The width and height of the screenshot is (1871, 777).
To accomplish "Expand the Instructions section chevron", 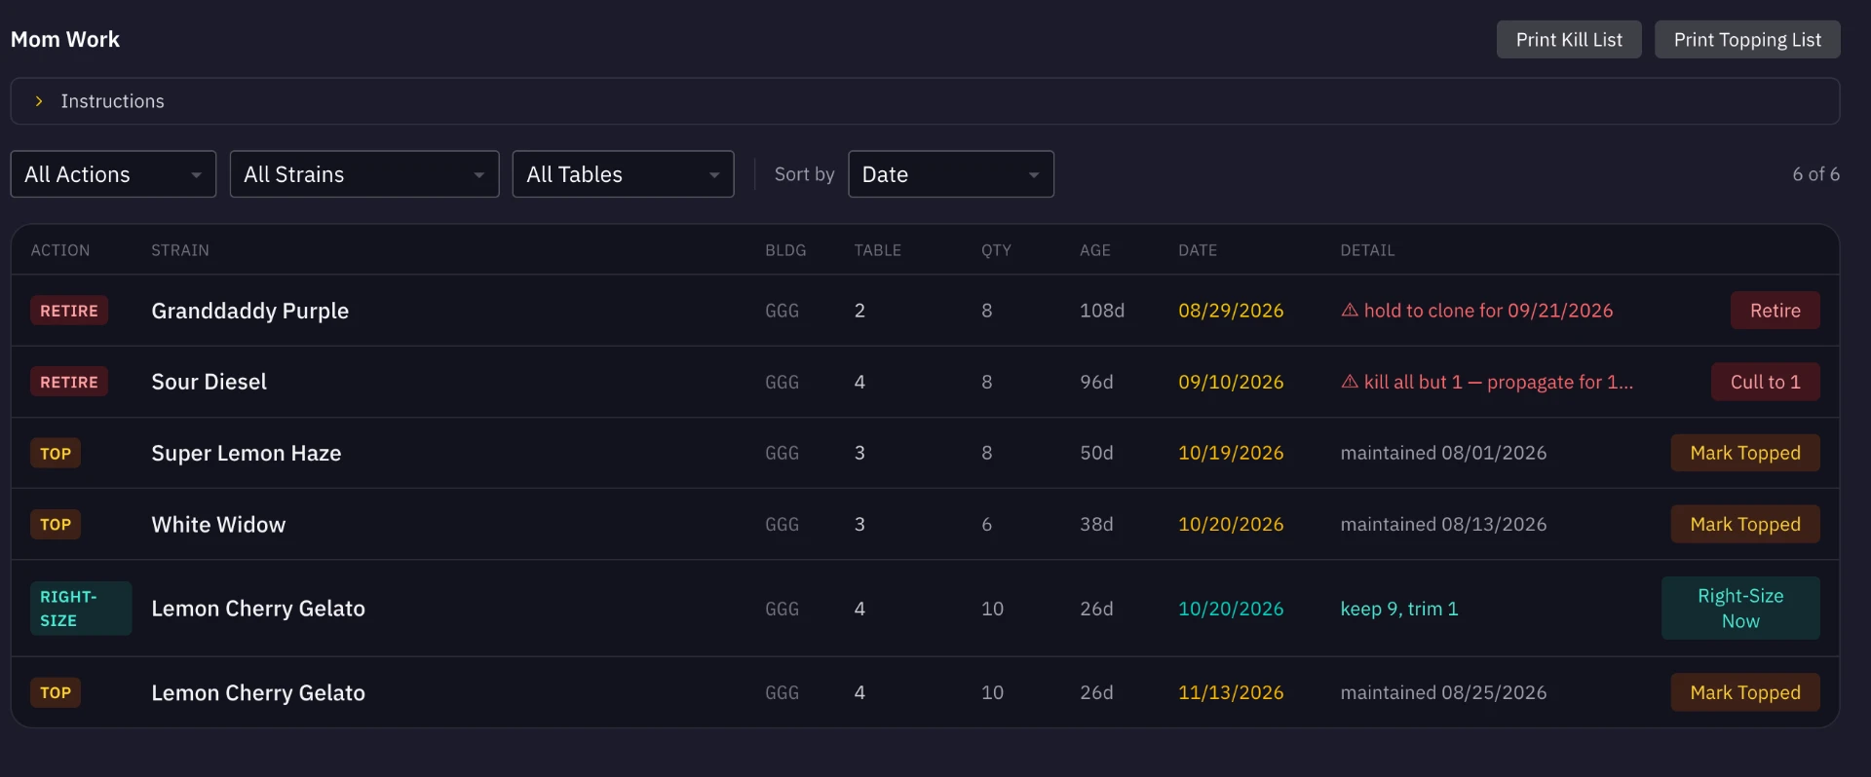I will click(x=39, y=101).
